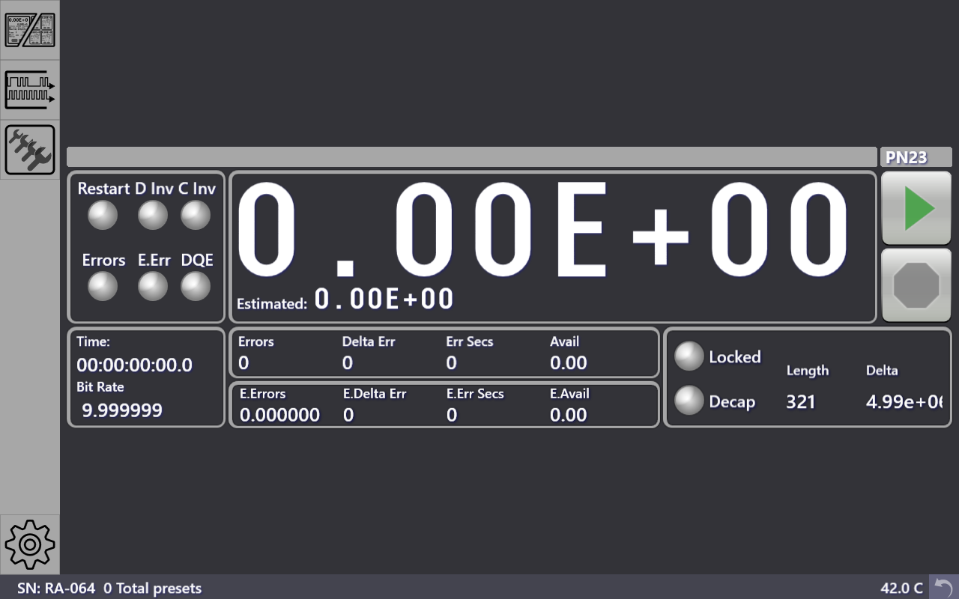Stop the measurement with the octagon button

pyautogui.click(x=916, y=284)
